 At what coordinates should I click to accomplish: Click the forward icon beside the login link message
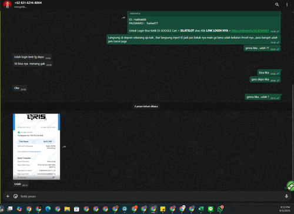click(123, 18)
